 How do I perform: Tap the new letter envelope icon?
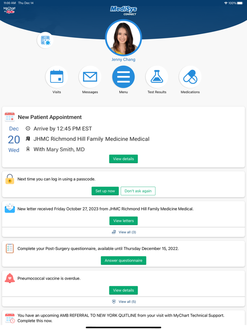coord(10,208)
